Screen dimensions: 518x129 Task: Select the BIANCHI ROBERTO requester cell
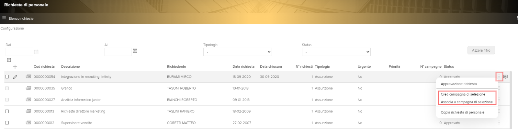coord(182,100)
